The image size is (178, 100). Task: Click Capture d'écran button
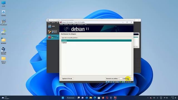pos(67,78)
